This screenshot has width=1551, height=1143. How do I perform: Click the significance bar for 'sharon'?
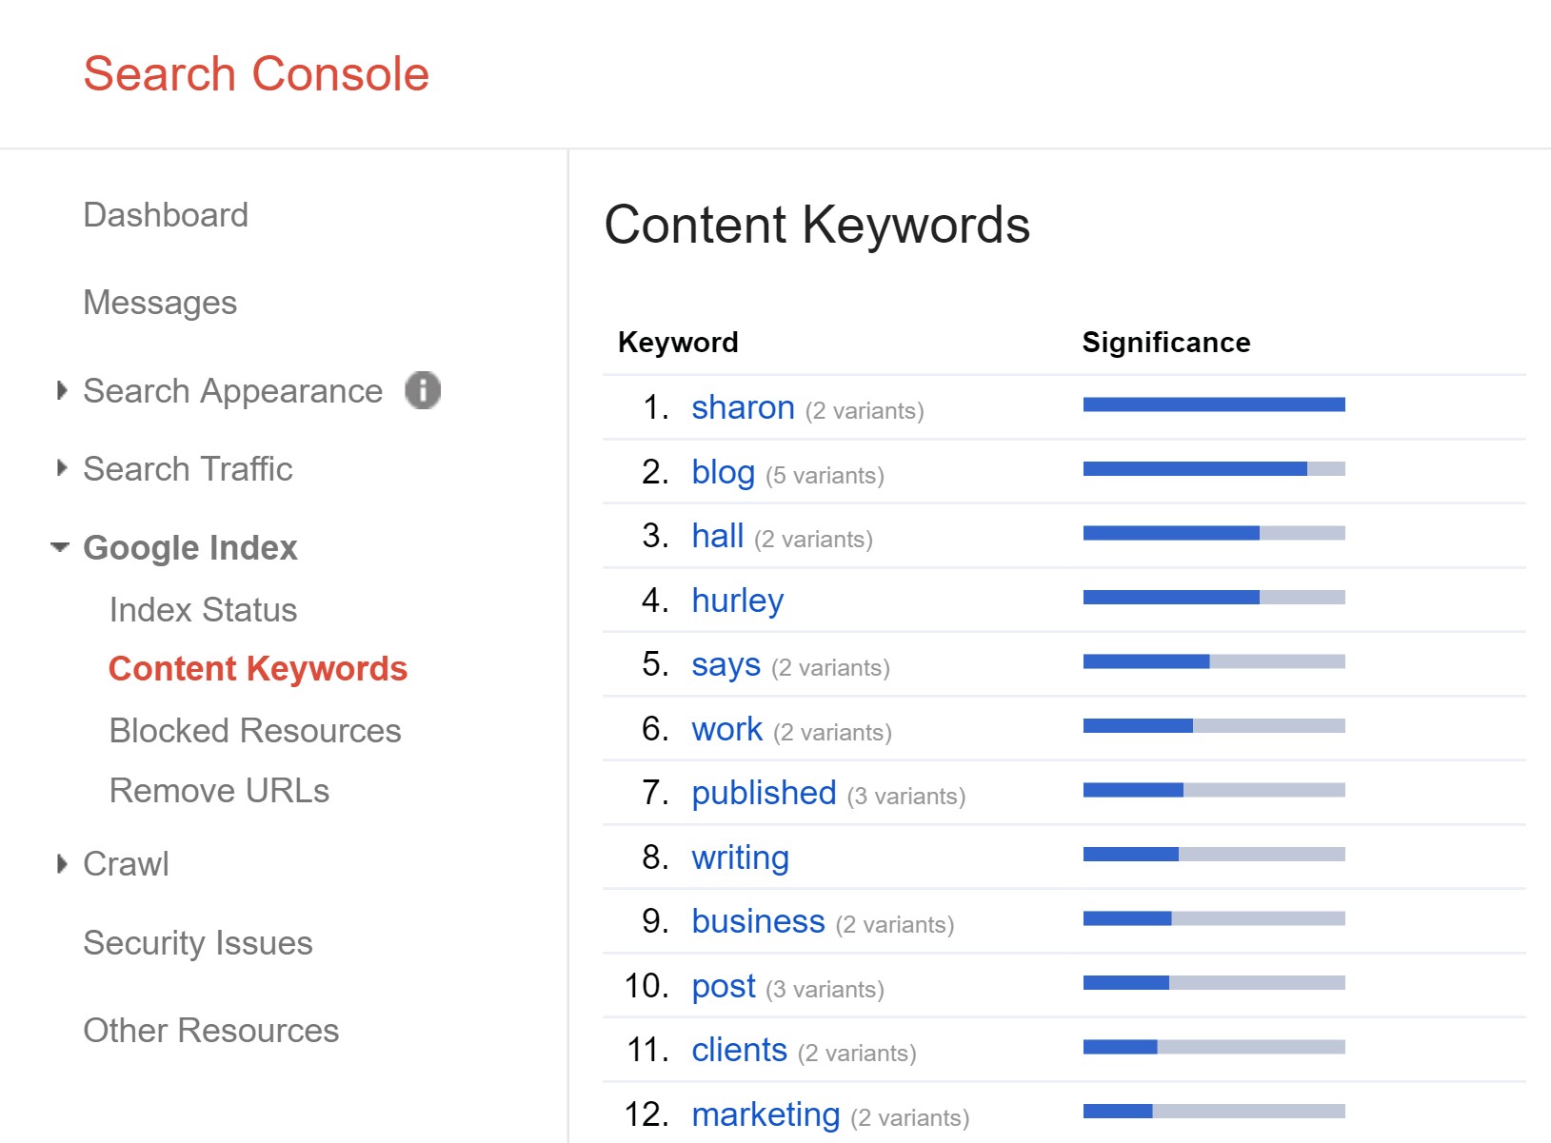[1214, 404]
